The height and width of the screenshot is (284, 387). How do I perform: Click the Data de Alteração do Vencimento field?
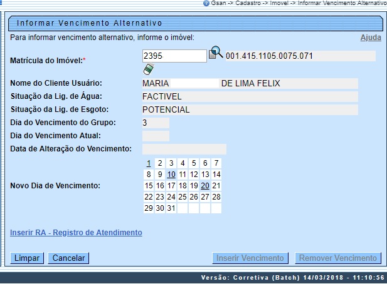tap(184, 149)
